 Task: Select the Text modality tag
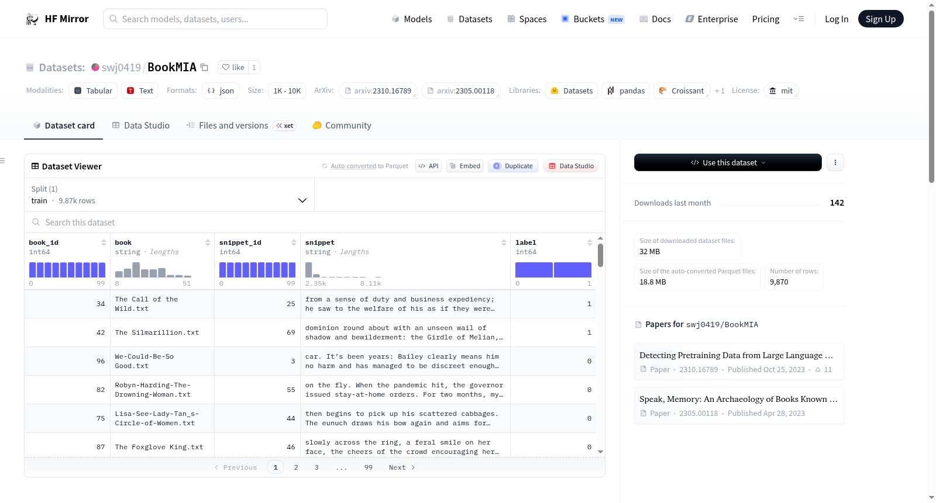point(140,91)
